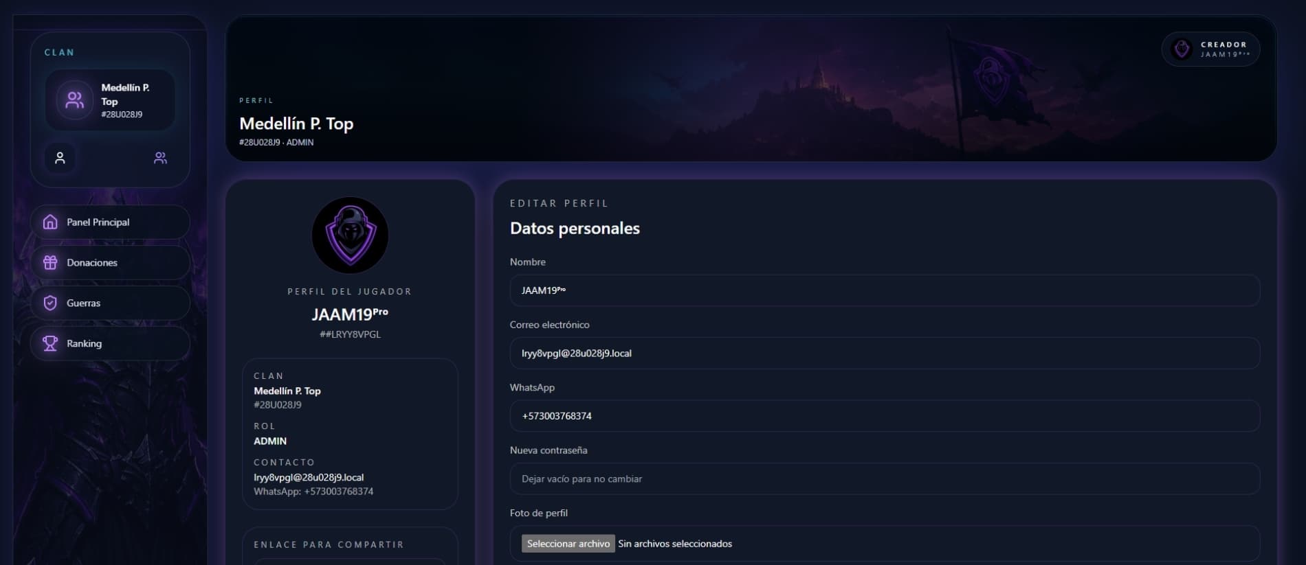Select the two-person members icon in clan card
1306x565 pixels.
[160, 158]
